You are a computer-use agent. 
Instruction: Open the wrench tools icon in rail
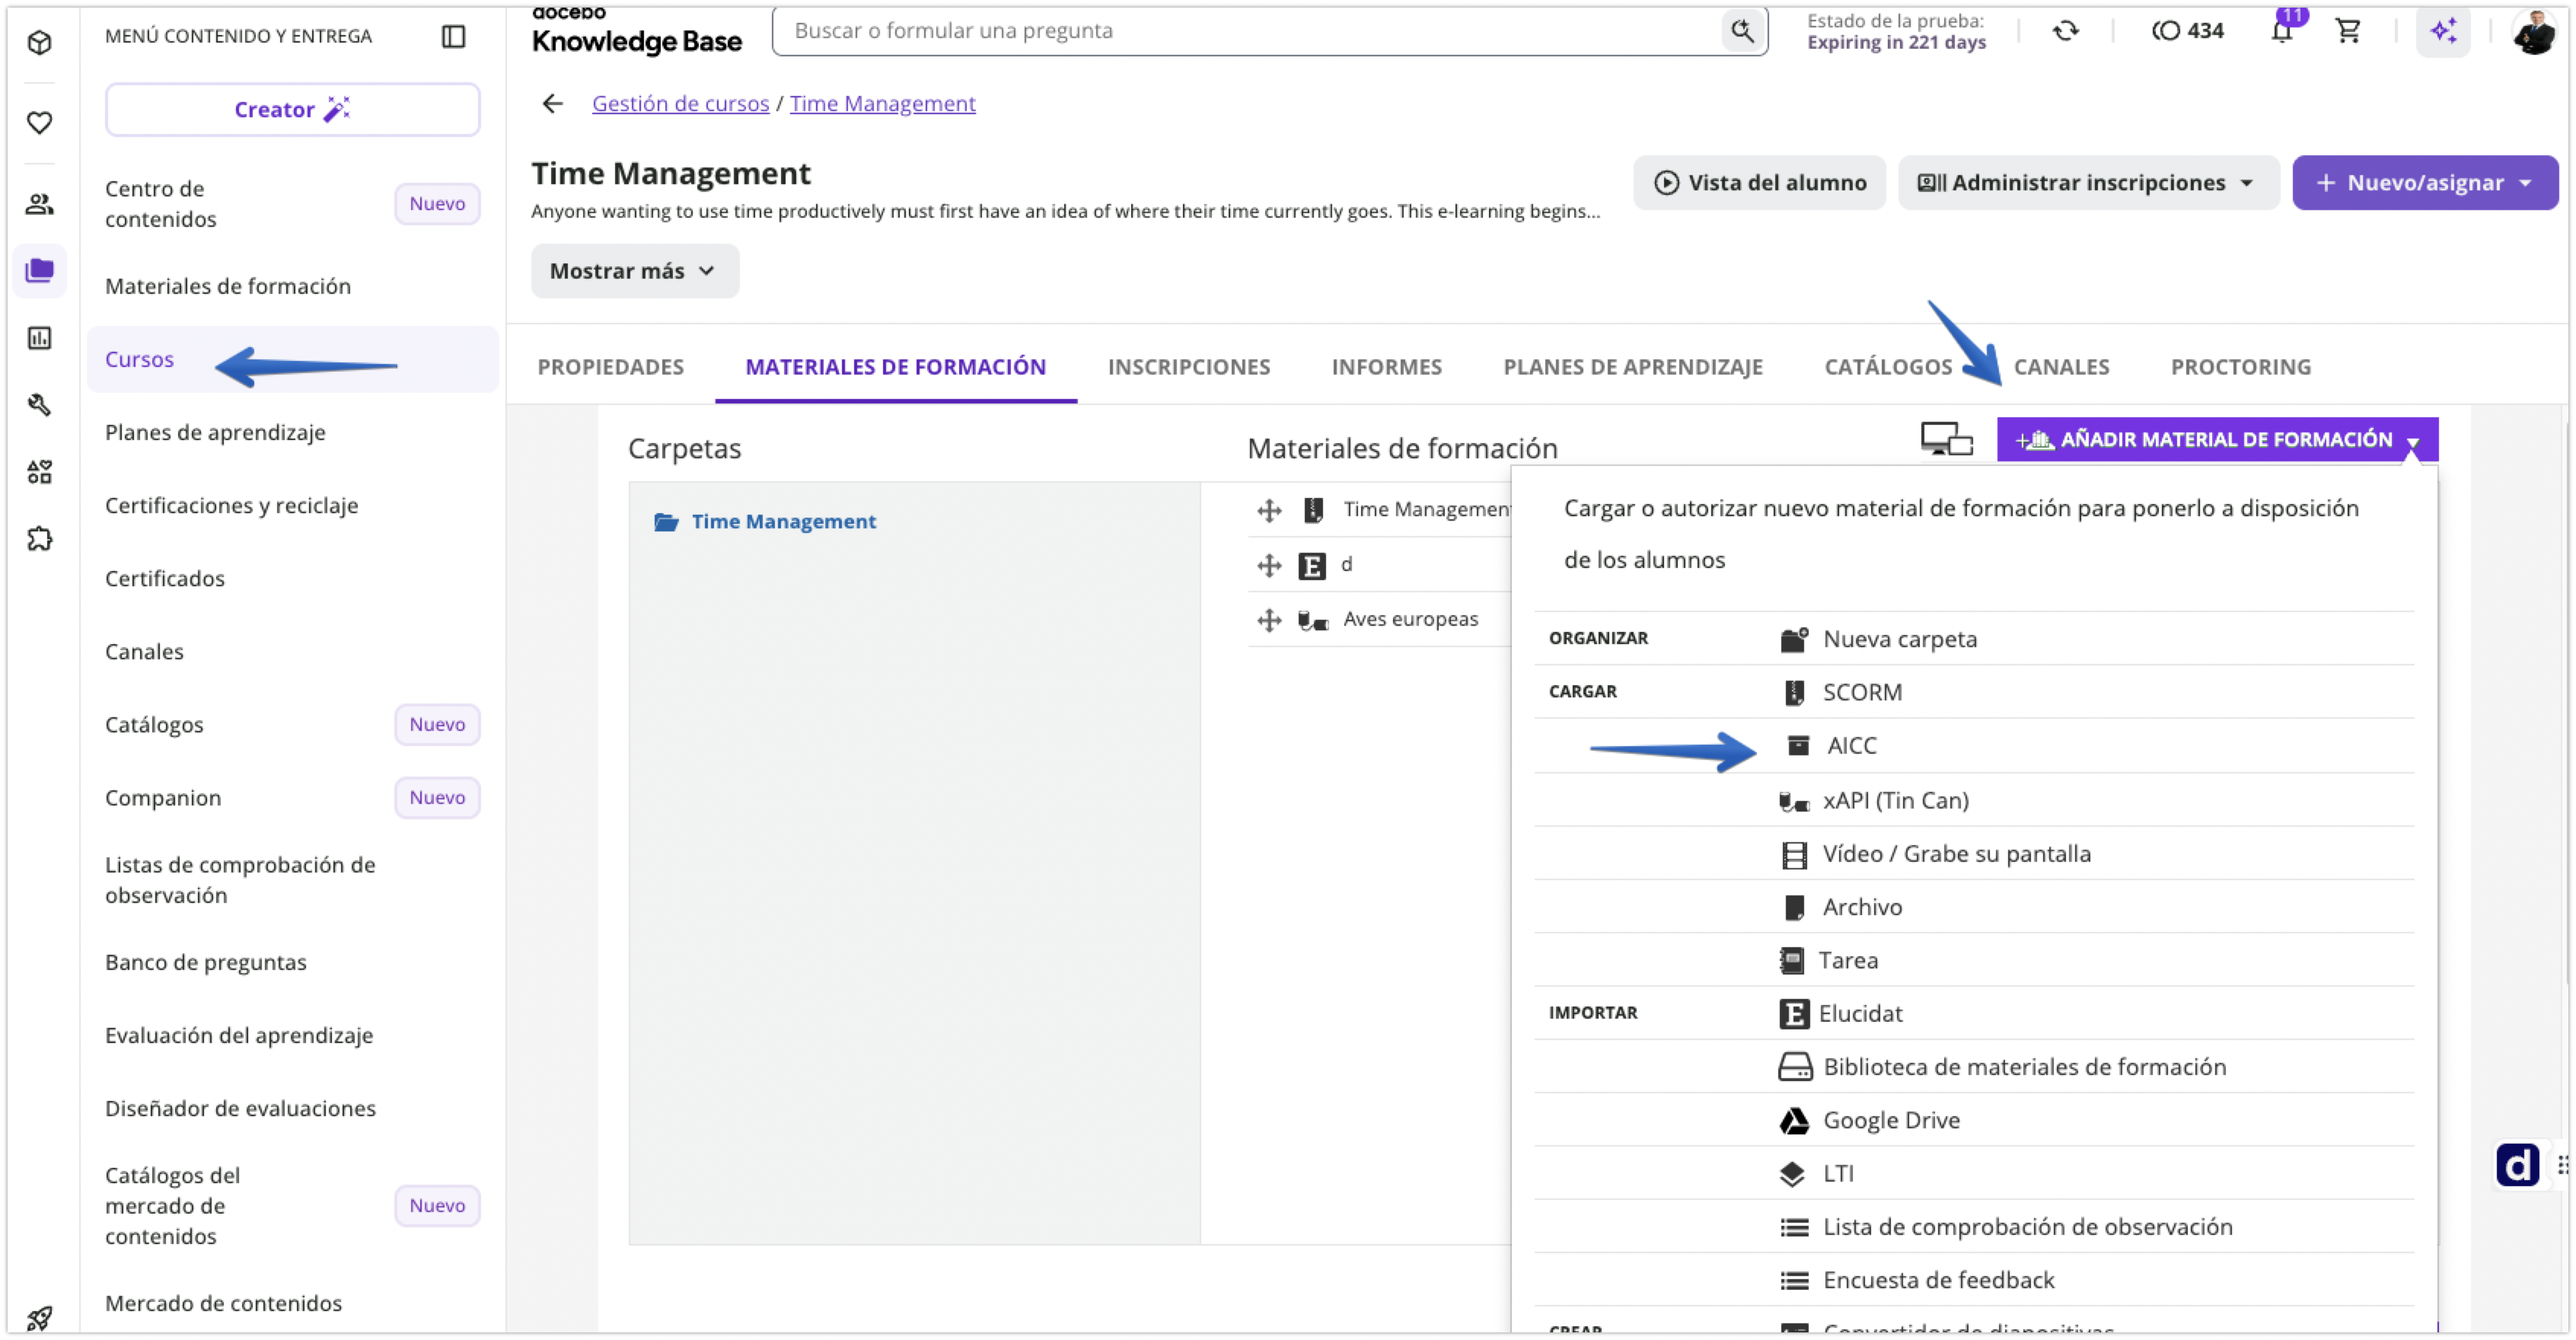click(x=39, y=405)
